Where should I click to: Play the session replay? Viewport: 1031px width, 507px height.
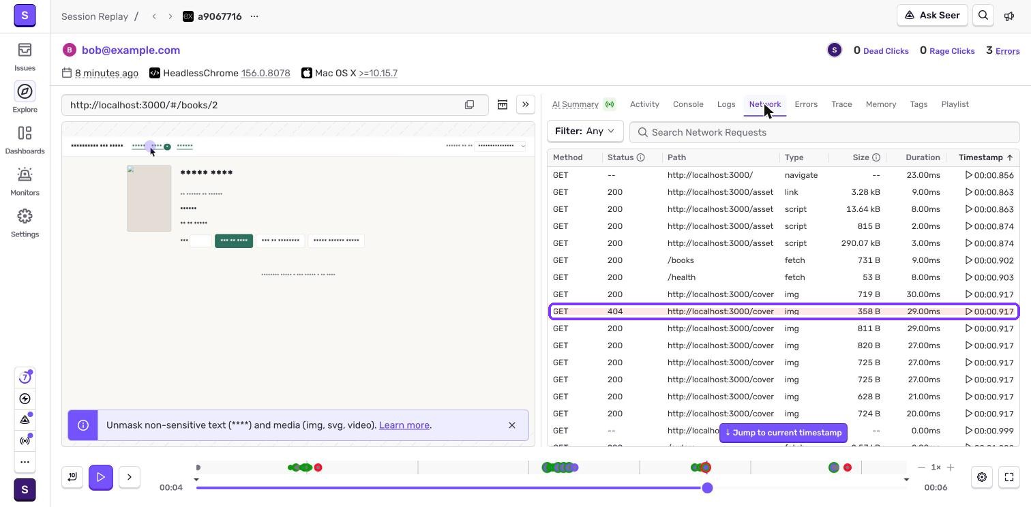pos(101,477)
